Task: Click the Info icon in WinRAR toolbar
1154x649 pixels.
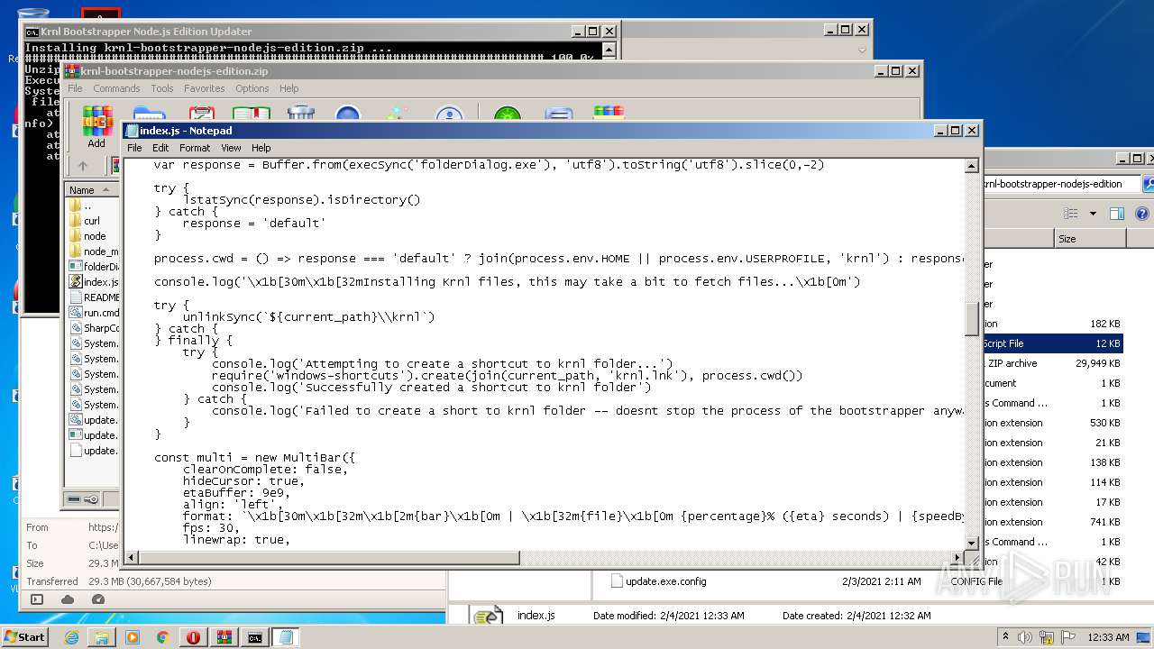Action: click(x=449, y=113)
